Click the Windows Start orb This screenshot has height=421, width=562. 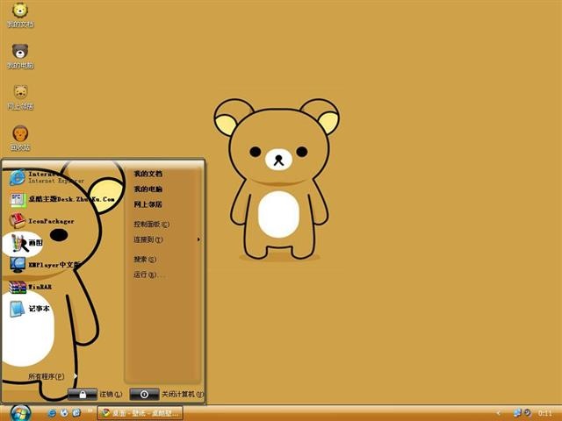pos(20,413)
